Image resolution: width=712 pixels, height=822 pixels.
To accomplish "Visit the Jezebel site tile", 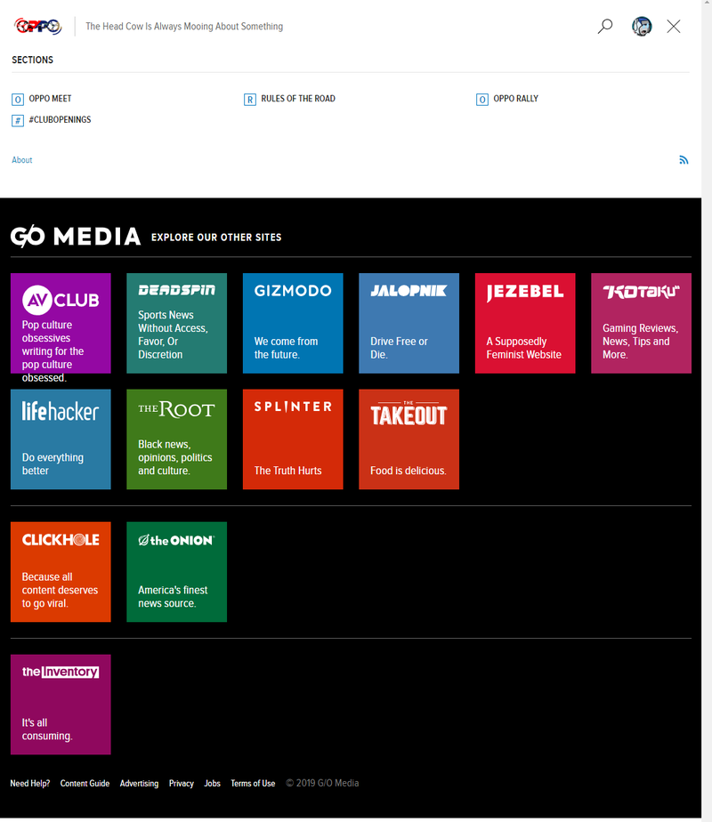I will coord(525,323).
